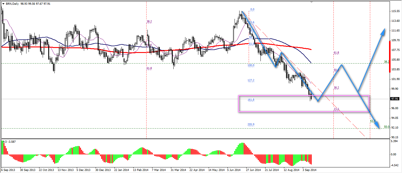This screenshot has height=173, width=402.
Task: Click the purple 38.2 label near February
Action: (149, 21)
